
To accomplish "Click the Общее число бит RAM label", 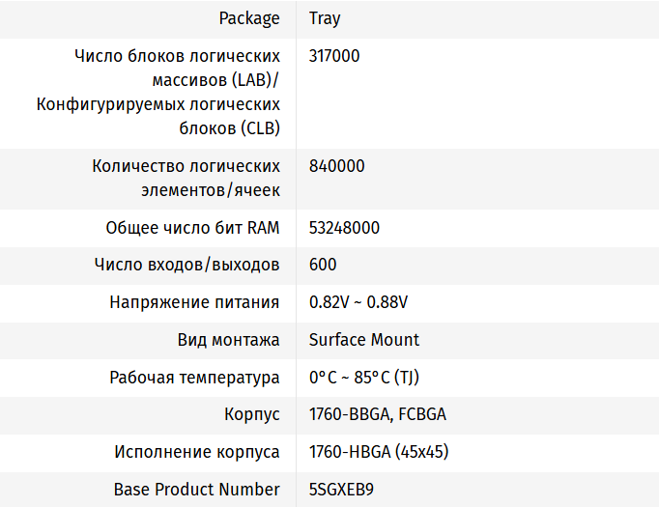I will pyautogui.click(x=192, y=228).
